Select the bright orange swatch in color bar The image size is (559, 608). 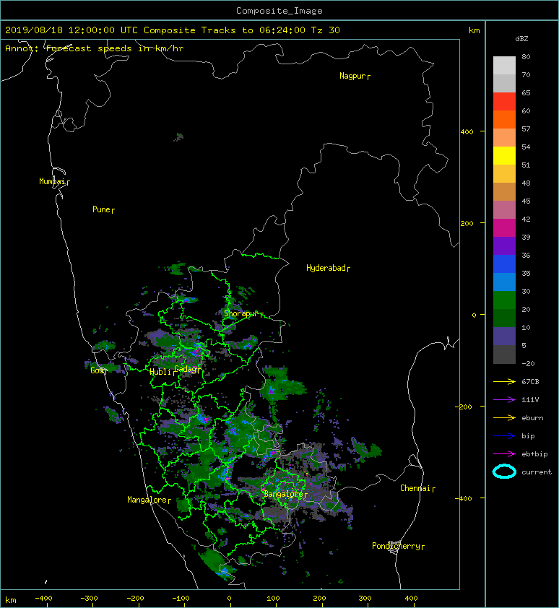[x=504, y=119]
